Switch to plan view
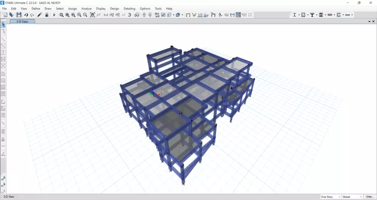 point(112,15)
